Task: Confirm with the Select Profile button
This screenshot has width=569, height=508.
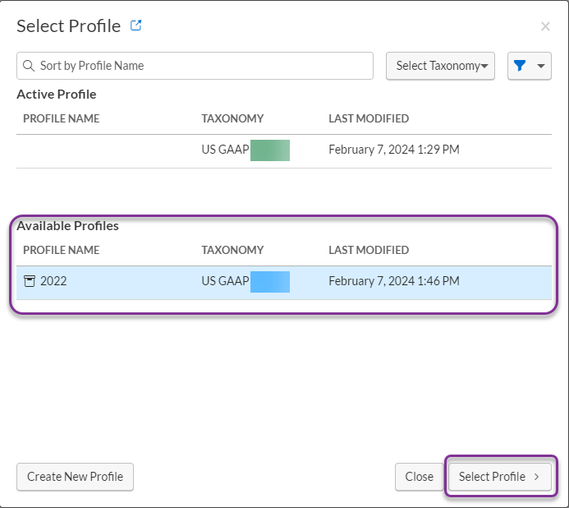Action: click(x=500, y=477)
